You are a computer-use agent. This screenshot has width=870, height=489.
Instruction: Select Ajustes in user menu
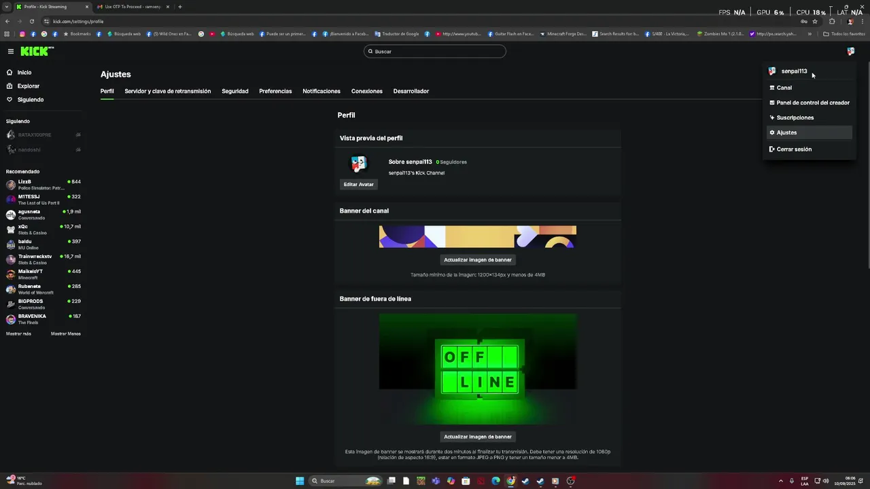tap(809, 132)
